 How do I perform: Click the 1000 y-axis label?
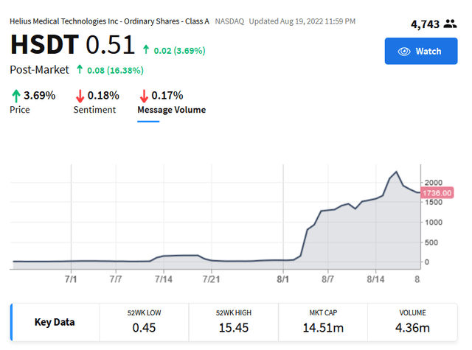tap(434, 223)
